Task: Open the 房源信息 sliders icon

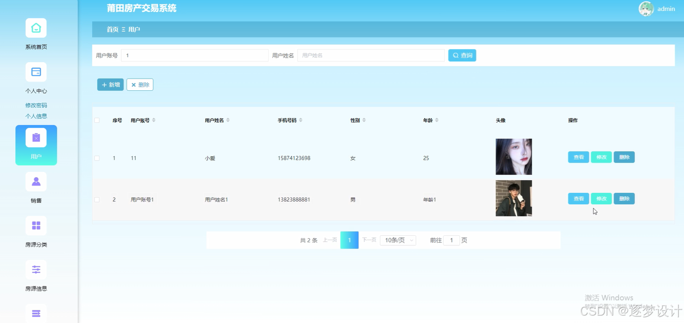Action: (x=36, y=270)
